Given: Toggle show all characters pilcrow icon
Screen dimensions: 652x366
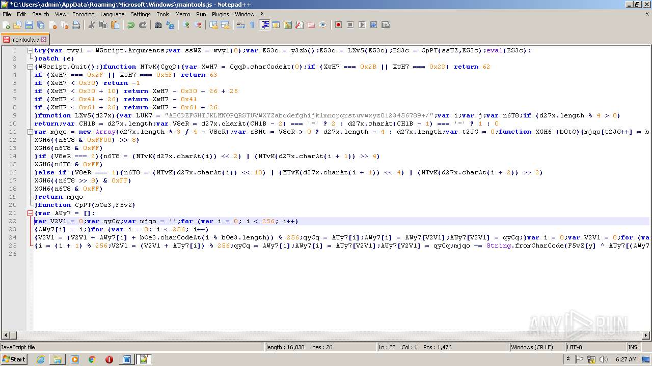Looking at the screenshot, I should click(252, 25).
